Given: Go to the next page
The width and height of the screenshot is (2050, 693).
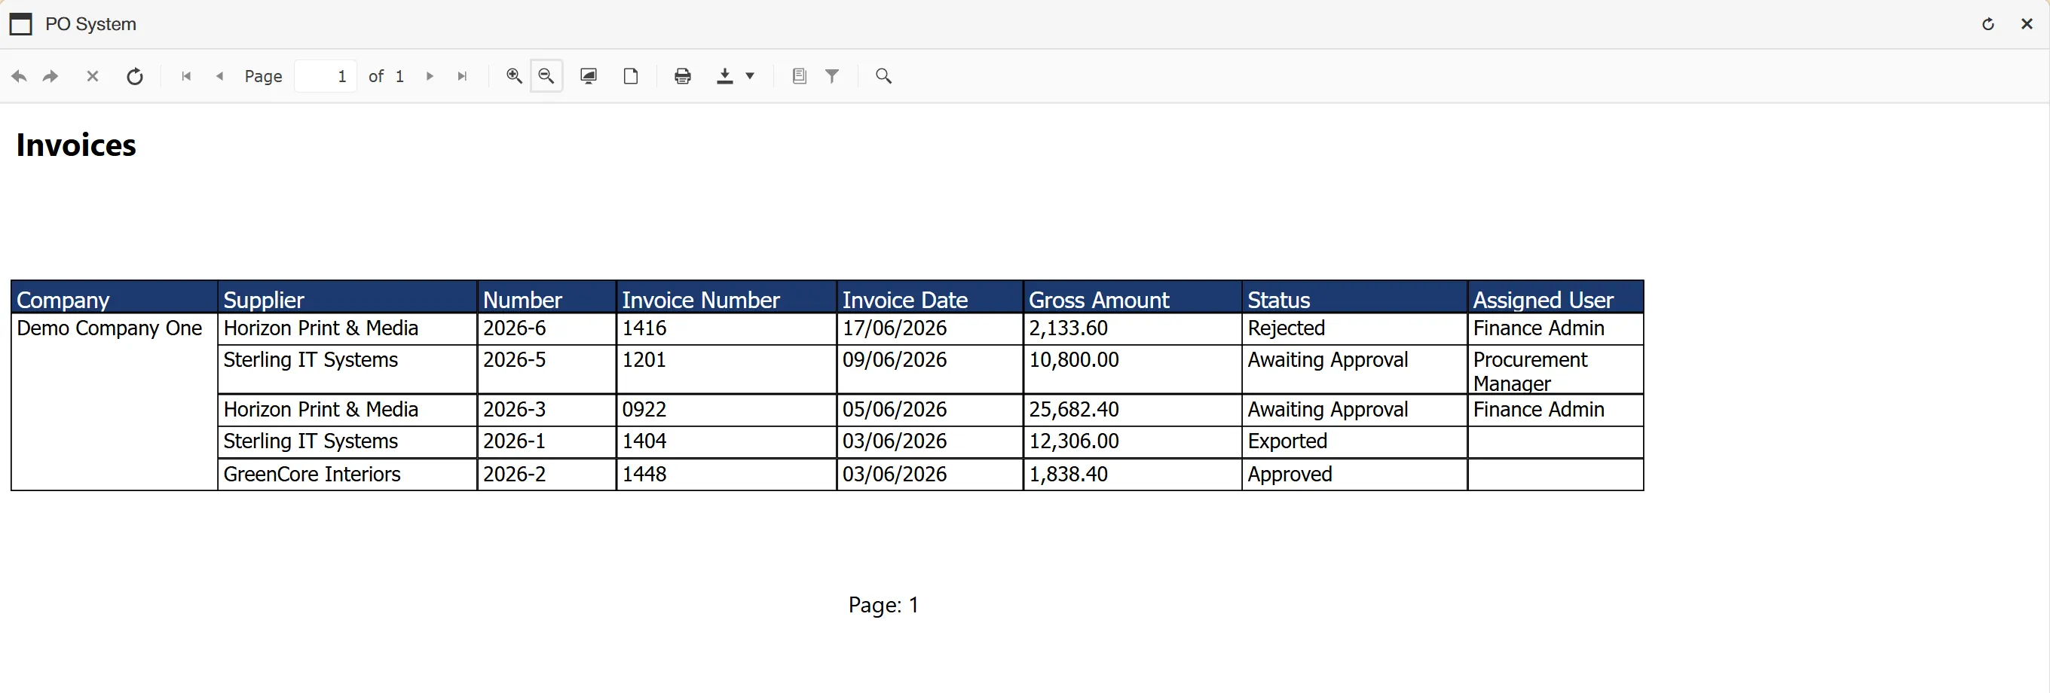Looking at the screenshot, I should (x=430, y=76).
